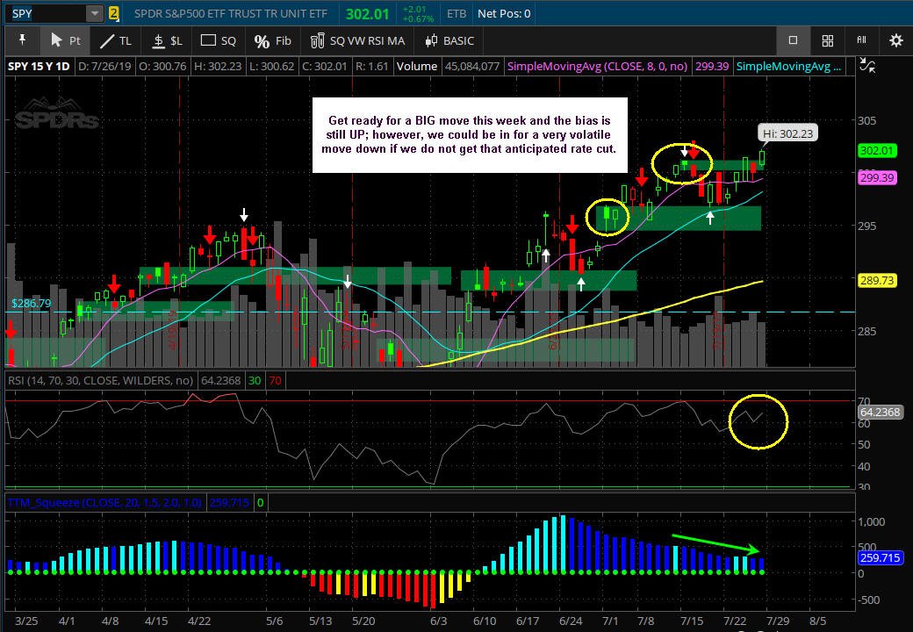
Task: Pick the SQ rectangle drawing tool
Action: (x=219, y=40)
